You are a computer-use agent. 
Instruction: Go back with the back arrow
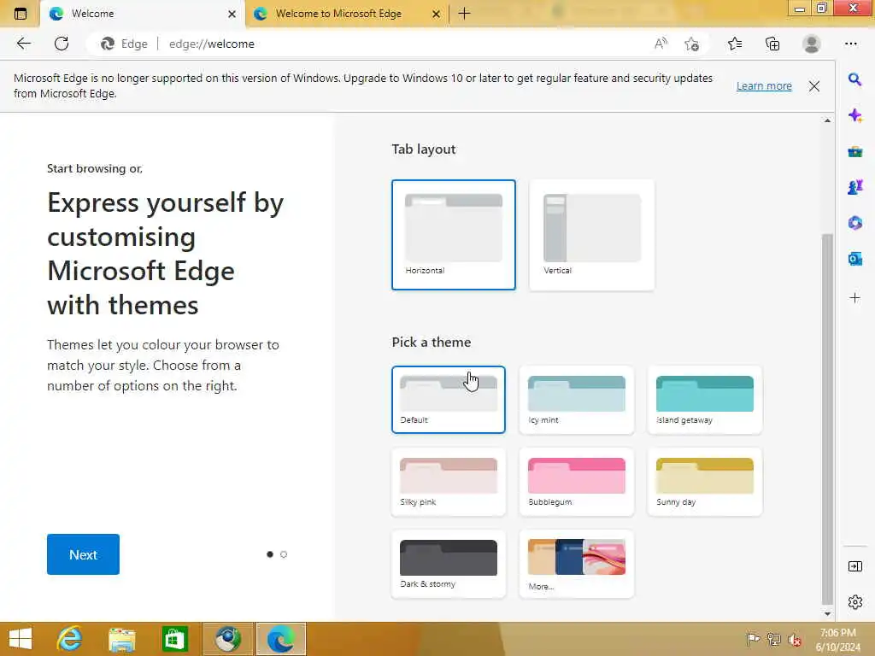[x=23, y=44]
